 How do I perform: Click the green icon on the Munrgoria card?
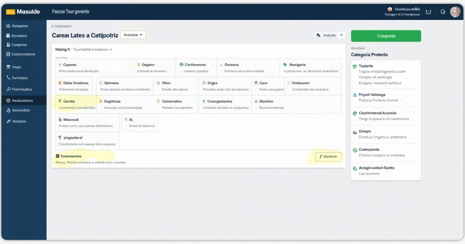coord(285,65)
